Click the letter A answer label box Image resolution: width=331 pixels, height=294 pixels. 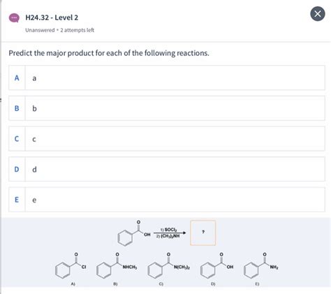(x=17, y=78)
